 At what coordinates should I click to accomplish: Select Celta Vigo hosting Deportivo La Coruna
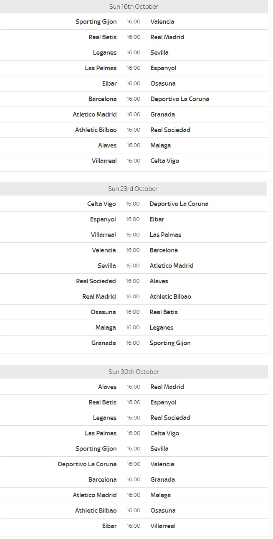click(x=101, y=204)
